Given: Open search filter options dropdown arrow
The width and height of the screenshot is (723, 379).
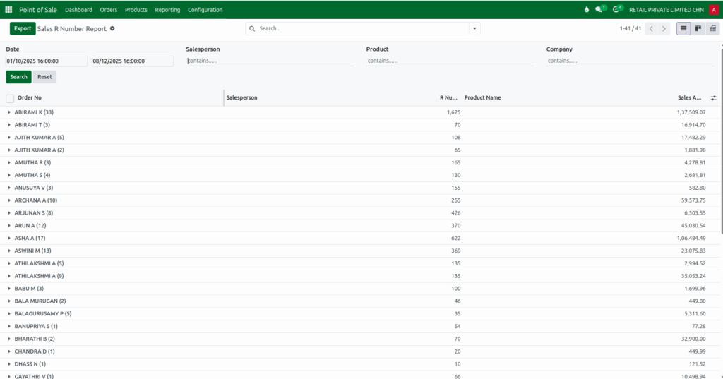Looking at the screenshot, I should click(474, 29).
